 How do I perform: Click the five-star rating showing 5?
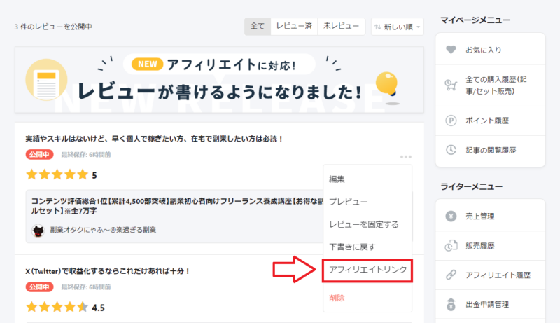click(x=61, y=174)
